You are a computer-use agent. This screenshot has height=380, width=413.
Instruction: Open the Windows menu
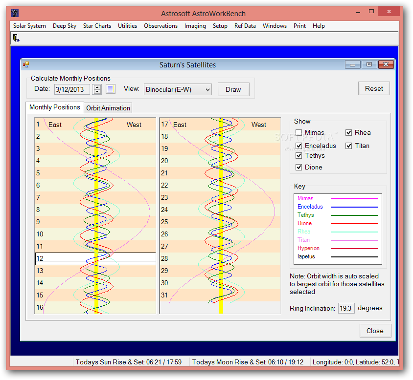275,26
